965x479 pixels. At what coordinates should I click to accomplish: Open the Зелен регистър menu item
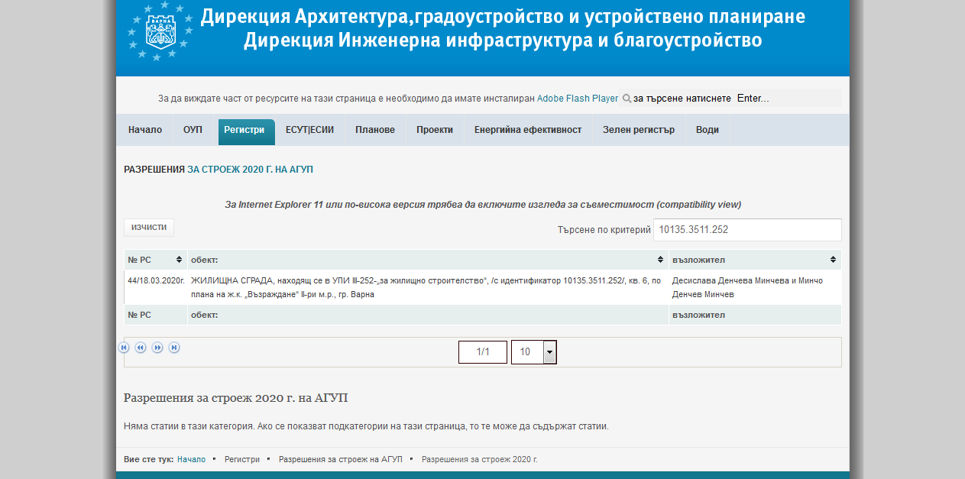(x=638, y=130)
